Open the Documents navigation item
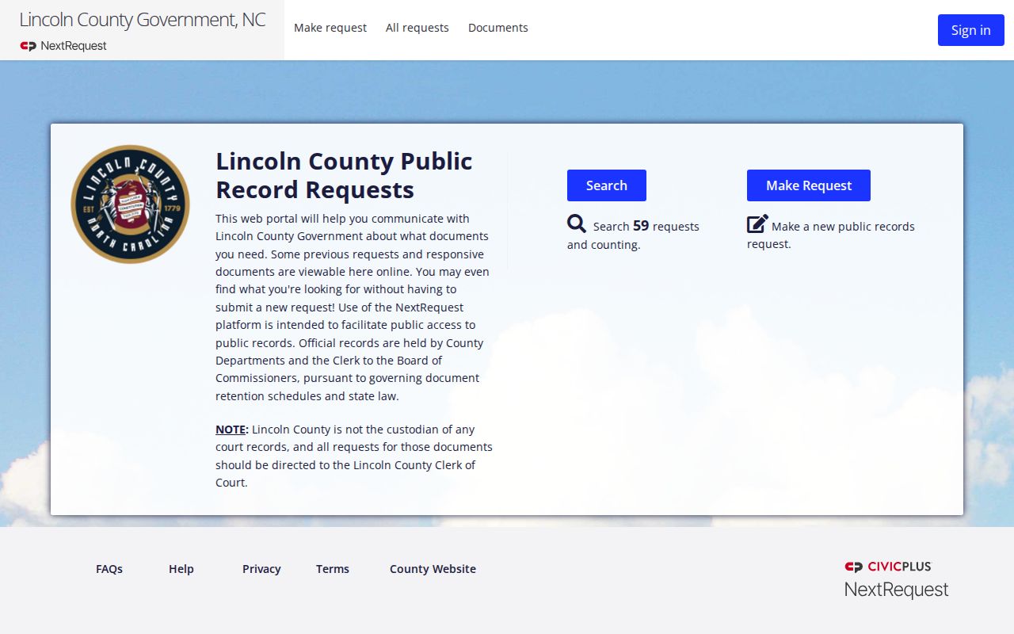Image resolution: width=1014 pixels, height=634 pixels. click(498, 28)
